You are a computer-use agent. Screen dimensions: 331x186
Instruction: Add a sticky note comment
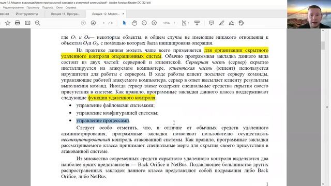tap(212, 23)
